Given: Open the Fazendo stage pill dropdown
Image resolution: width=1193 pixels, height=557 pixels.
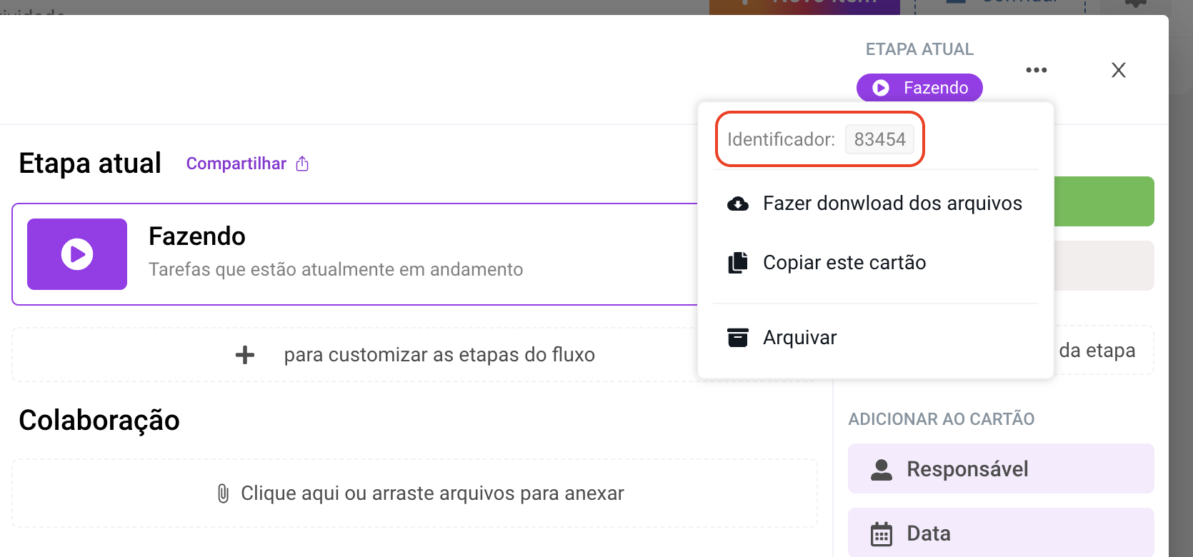Looking at the screenshot, I should tap(919, 88).
